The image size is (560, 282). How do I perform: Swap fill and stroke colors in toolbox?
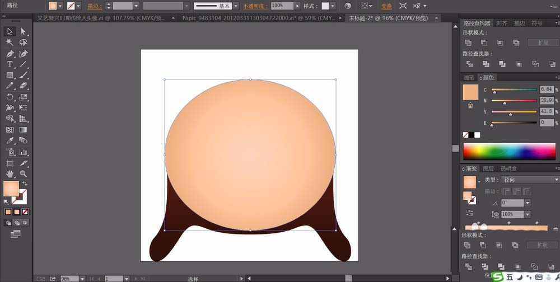point(24,184)
